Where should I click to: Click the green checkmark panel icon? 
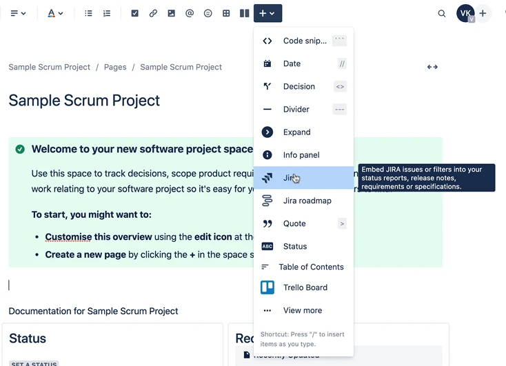[x=20, y=149]
